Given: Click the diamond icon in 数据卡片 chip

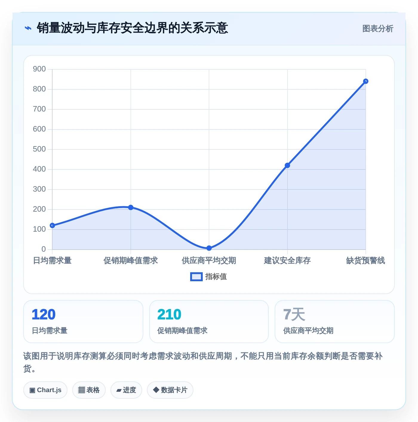Looking at the screenshot, I should (x=156, y=390).
